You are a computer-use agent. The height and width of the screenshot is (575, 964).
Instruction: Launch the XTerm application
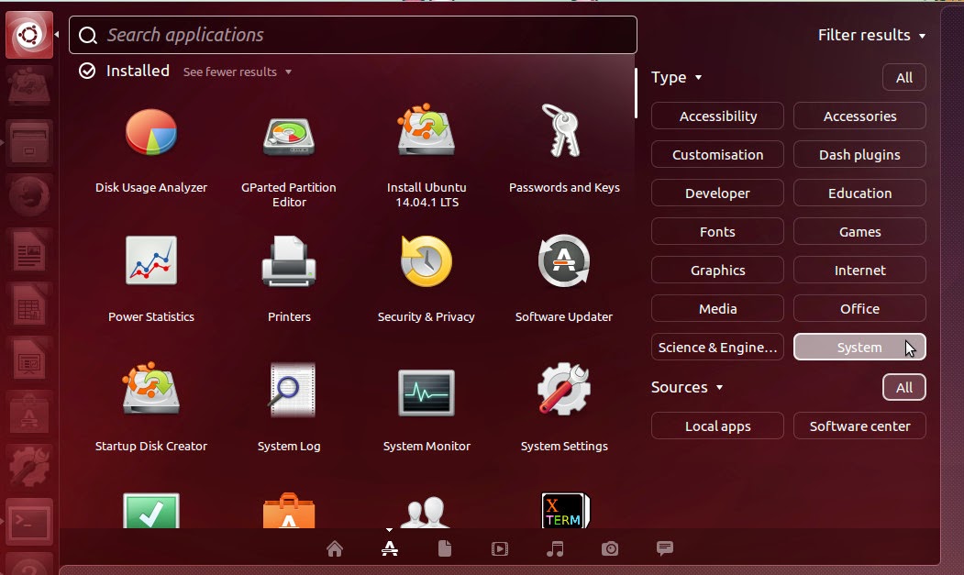(x=565, y=511)
